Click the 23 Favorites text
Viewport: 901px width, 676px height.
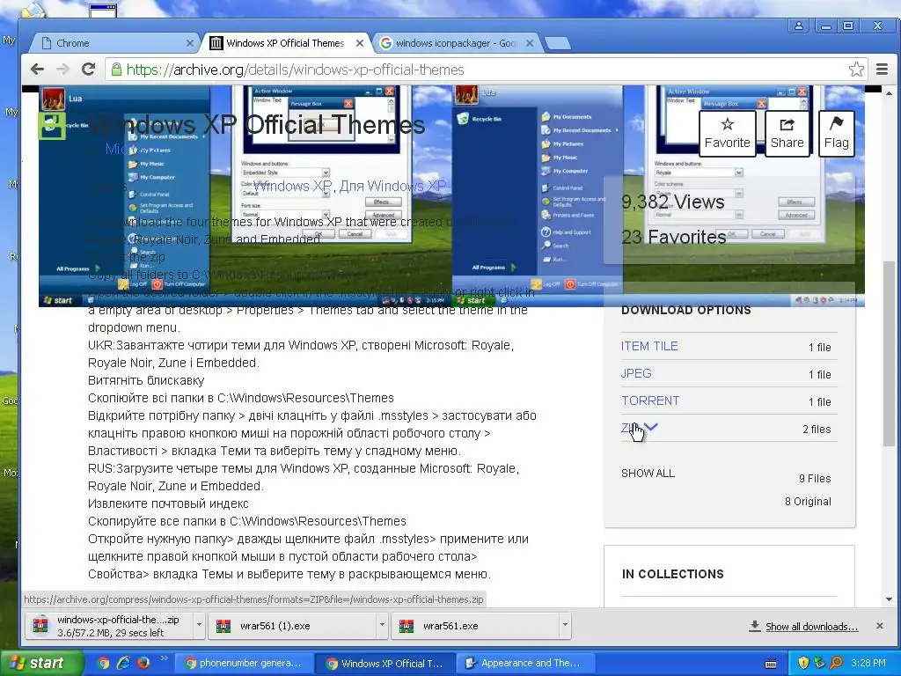673,237
